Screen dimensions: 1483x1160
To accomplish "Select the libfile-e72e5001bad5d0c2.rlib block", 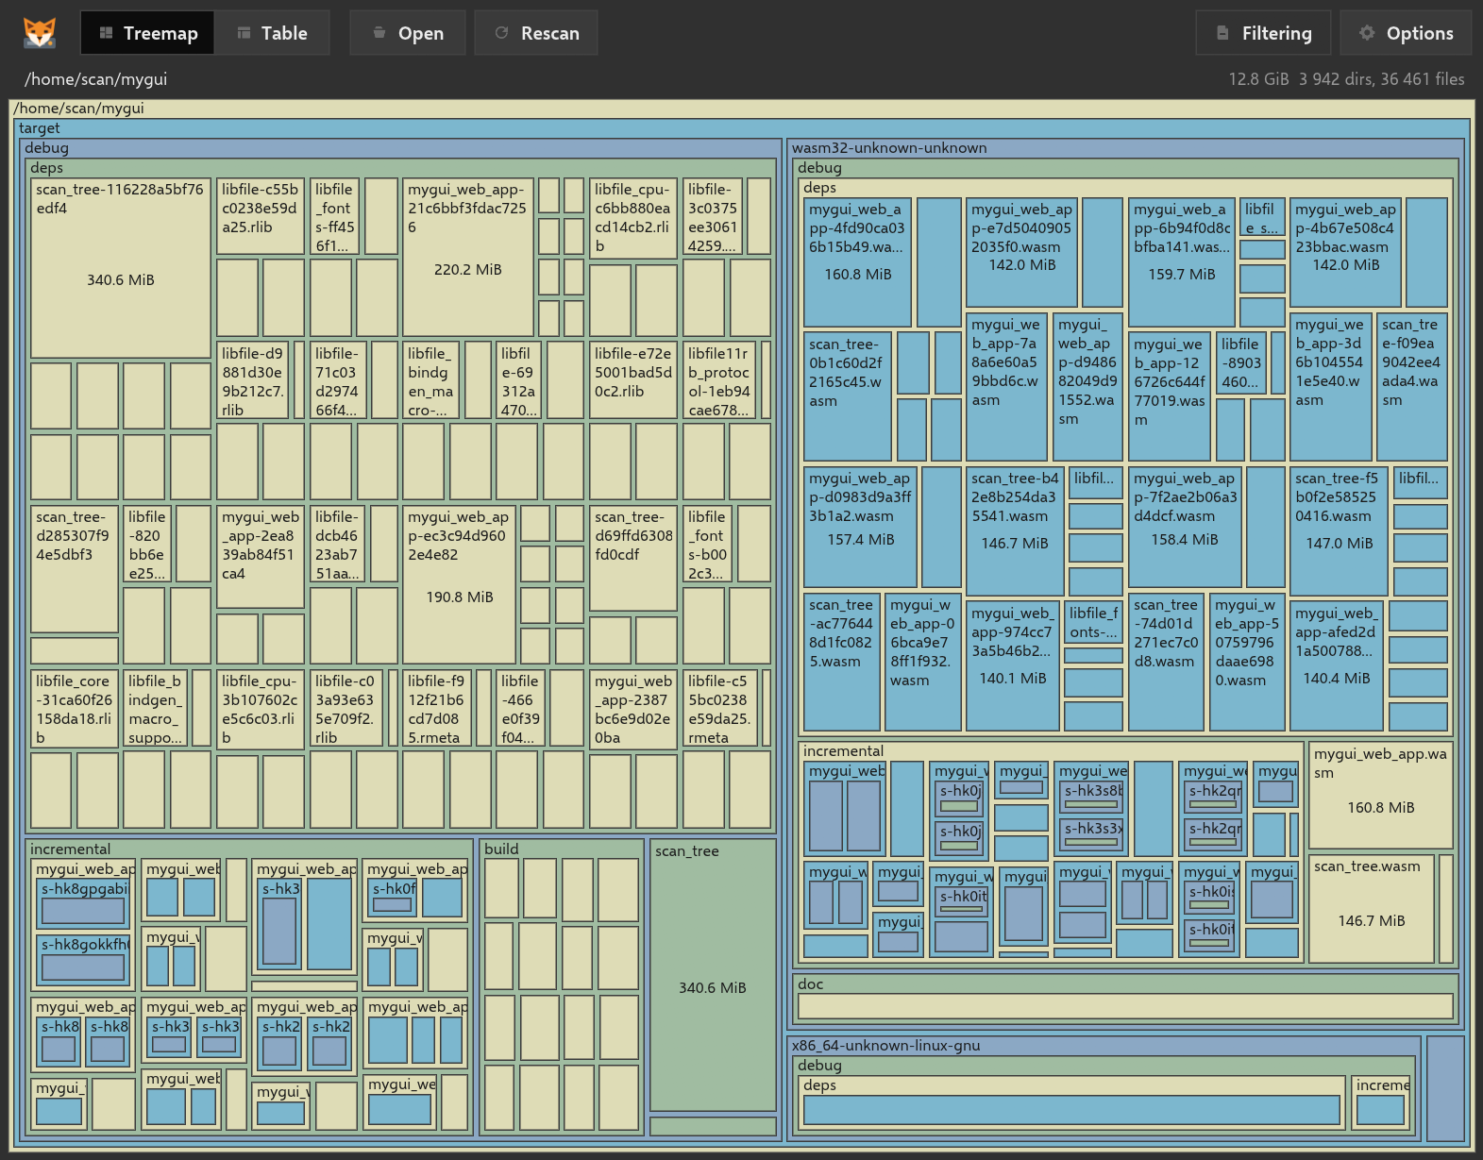I will 632,380.
